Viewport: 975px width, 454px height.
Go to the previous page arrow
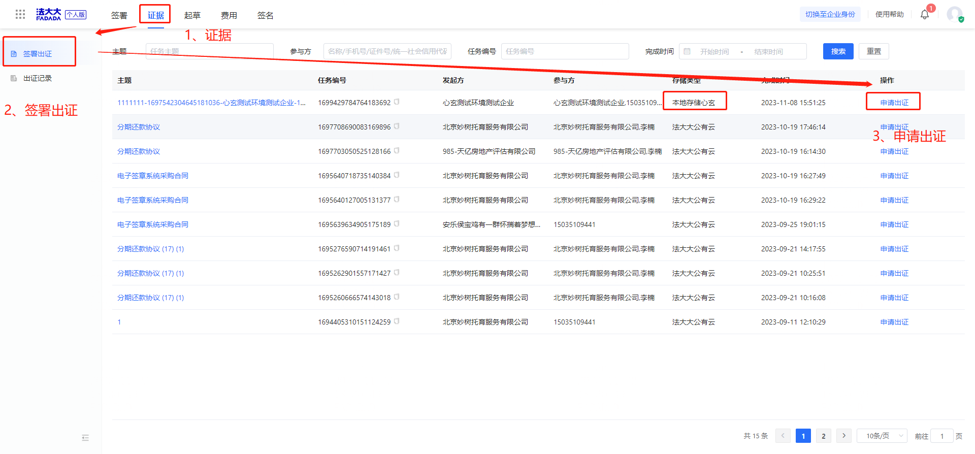(x=783, y=436)
